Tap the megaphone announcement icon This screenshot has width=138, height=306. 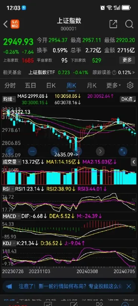9,286
